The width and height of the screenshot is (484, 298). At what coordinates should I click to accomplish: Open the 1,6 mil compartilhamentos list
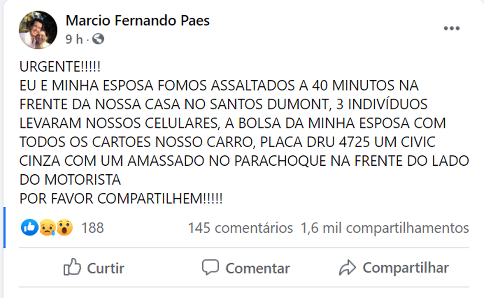coord(384,228)
